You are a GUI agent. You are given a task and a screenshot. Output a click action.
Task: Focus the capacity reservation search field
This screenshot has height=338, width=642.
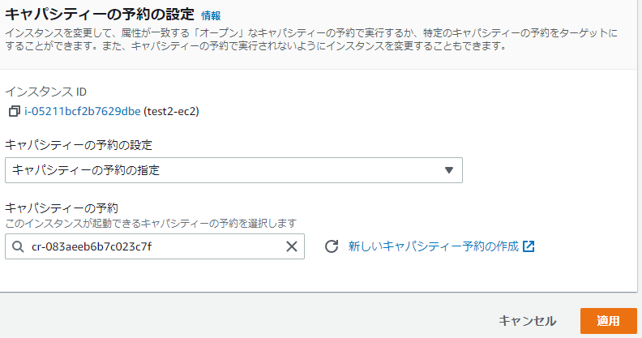pos(154,247)
